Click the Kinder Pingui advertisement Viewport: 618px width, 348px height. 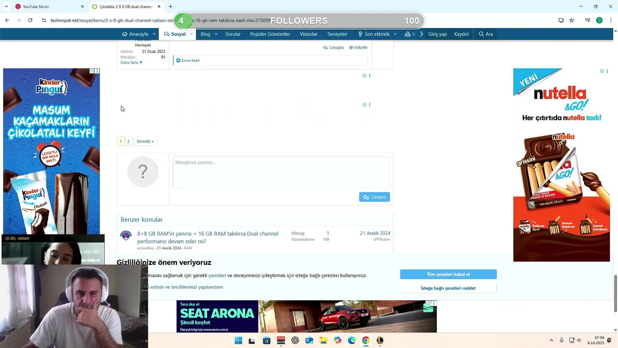(52, 151)
